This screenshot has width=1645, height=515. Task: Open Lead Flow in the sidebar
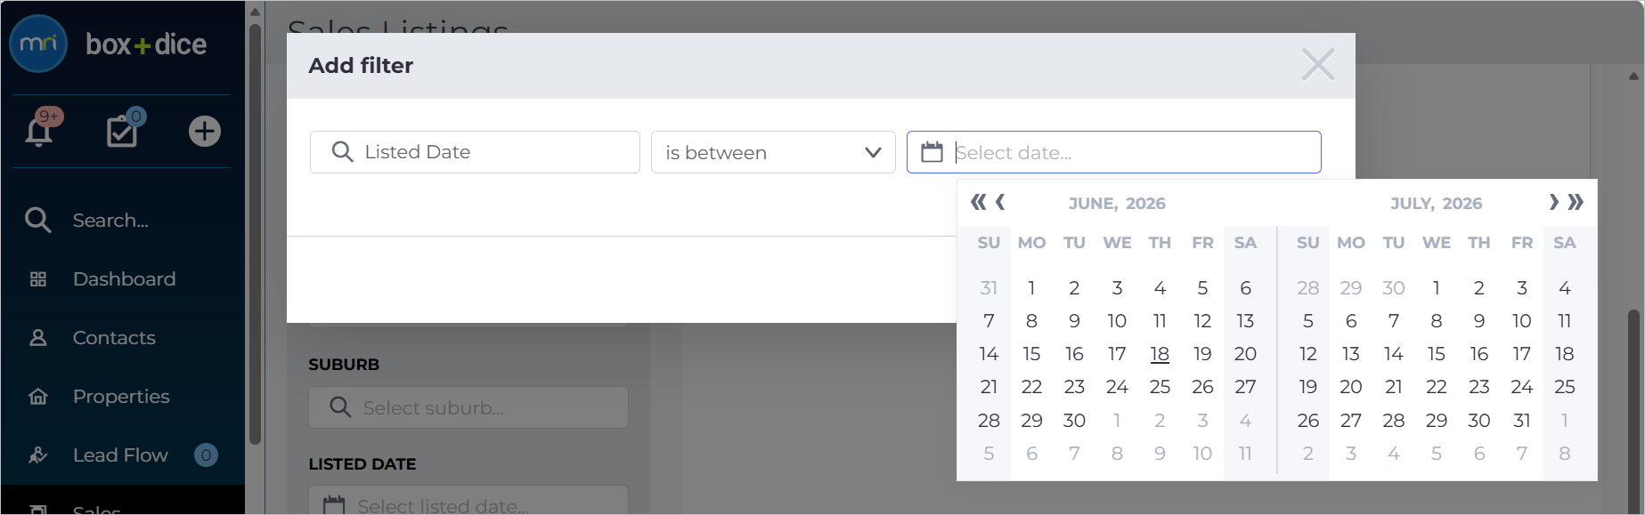pos(120,455)
